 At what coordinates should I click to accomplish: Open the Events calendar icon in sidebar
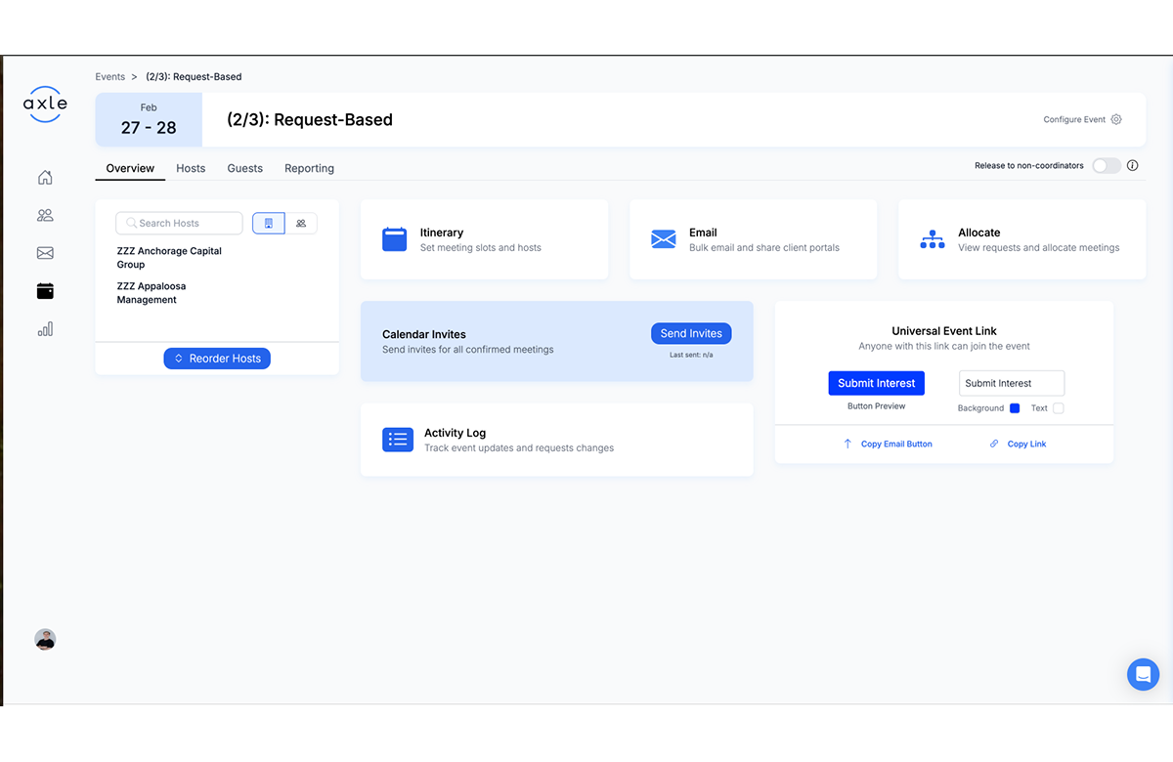pyautogui.click(x=45, y=291)
